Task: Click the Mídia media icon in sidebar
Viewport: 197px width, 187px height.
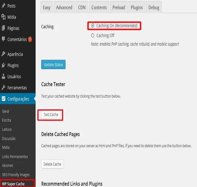Action: coord(3,17)
